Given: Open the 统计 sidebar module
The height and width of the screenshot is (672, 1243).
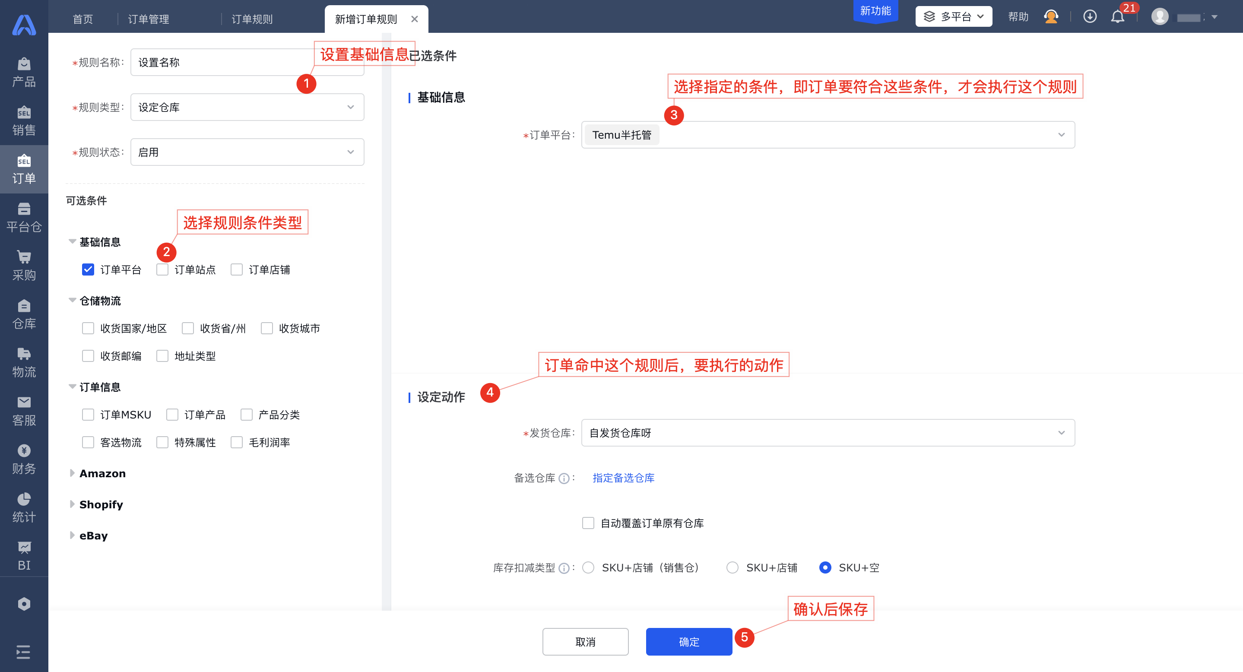Looking at the screenshot, I should pyautogui.click(x=24, y=508).
